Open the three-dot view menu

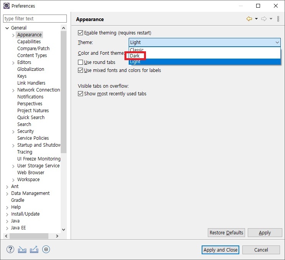tap(278, 19)
